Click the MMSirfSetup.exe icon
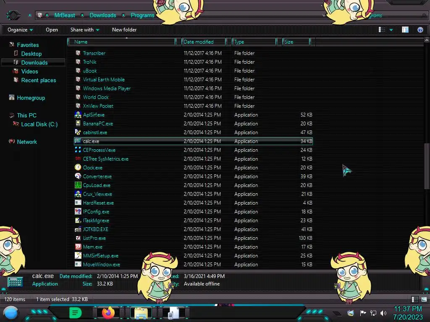430x322 pixels. (x=78, y=255)
